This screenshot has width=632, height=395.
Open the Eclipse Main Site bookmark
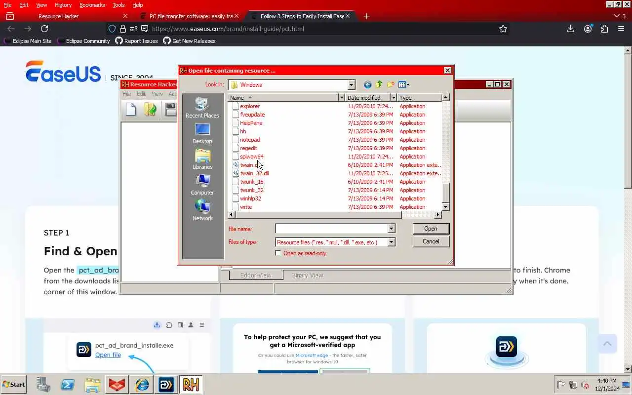click(28, 41)
